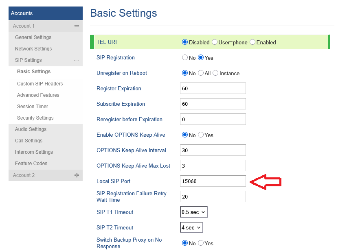The image size is (360, 251).
Task: Focus the Register Expiration input box
Action: tap(213, 88)
